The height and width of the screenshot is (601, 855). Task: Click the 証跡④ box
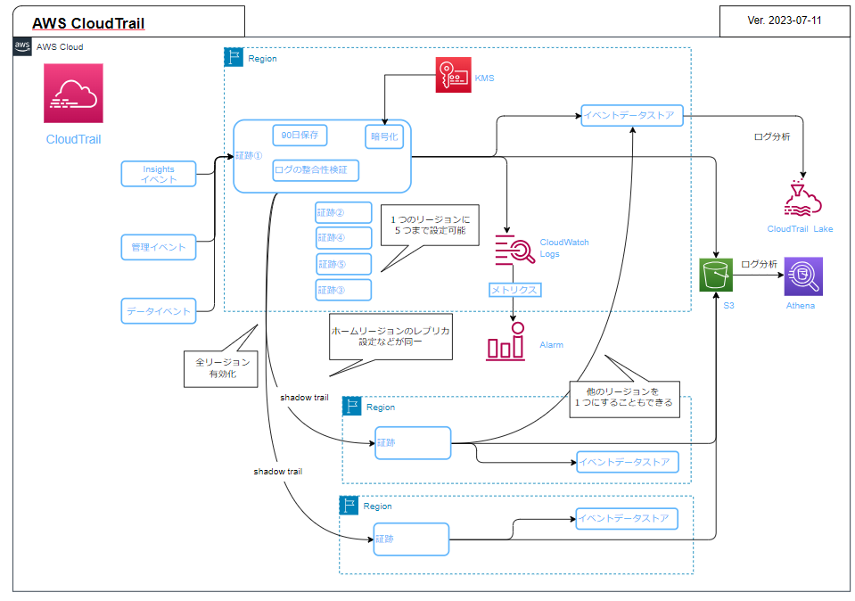coord(344,238)
